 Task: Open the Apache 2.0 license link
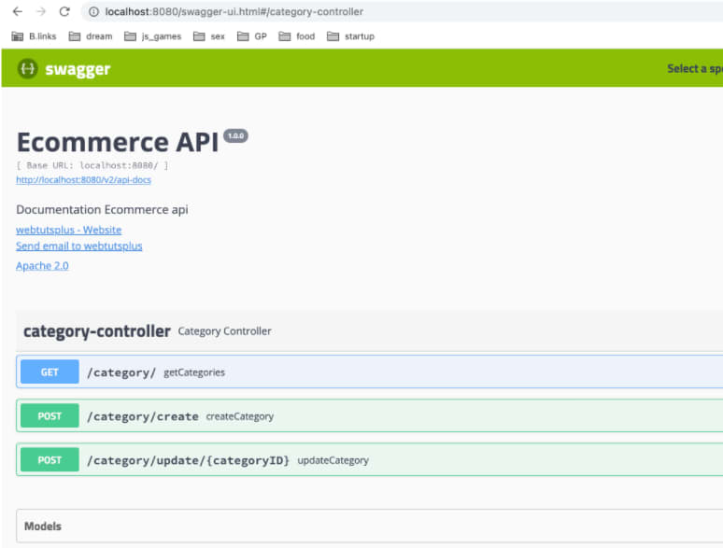42,266
